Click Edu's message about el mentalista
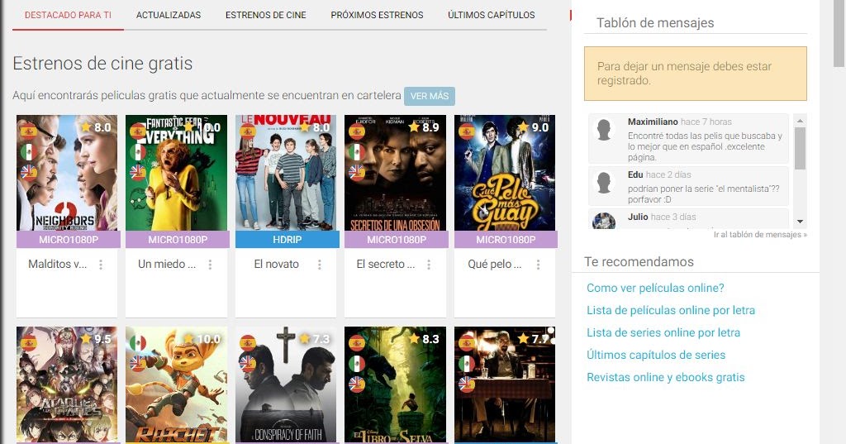Viewport: 846px width, 444px height. 704,194
